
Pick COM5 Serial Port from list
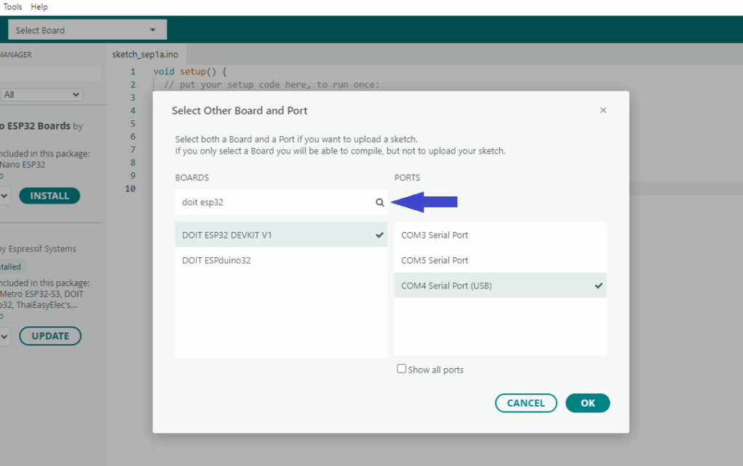435,260
